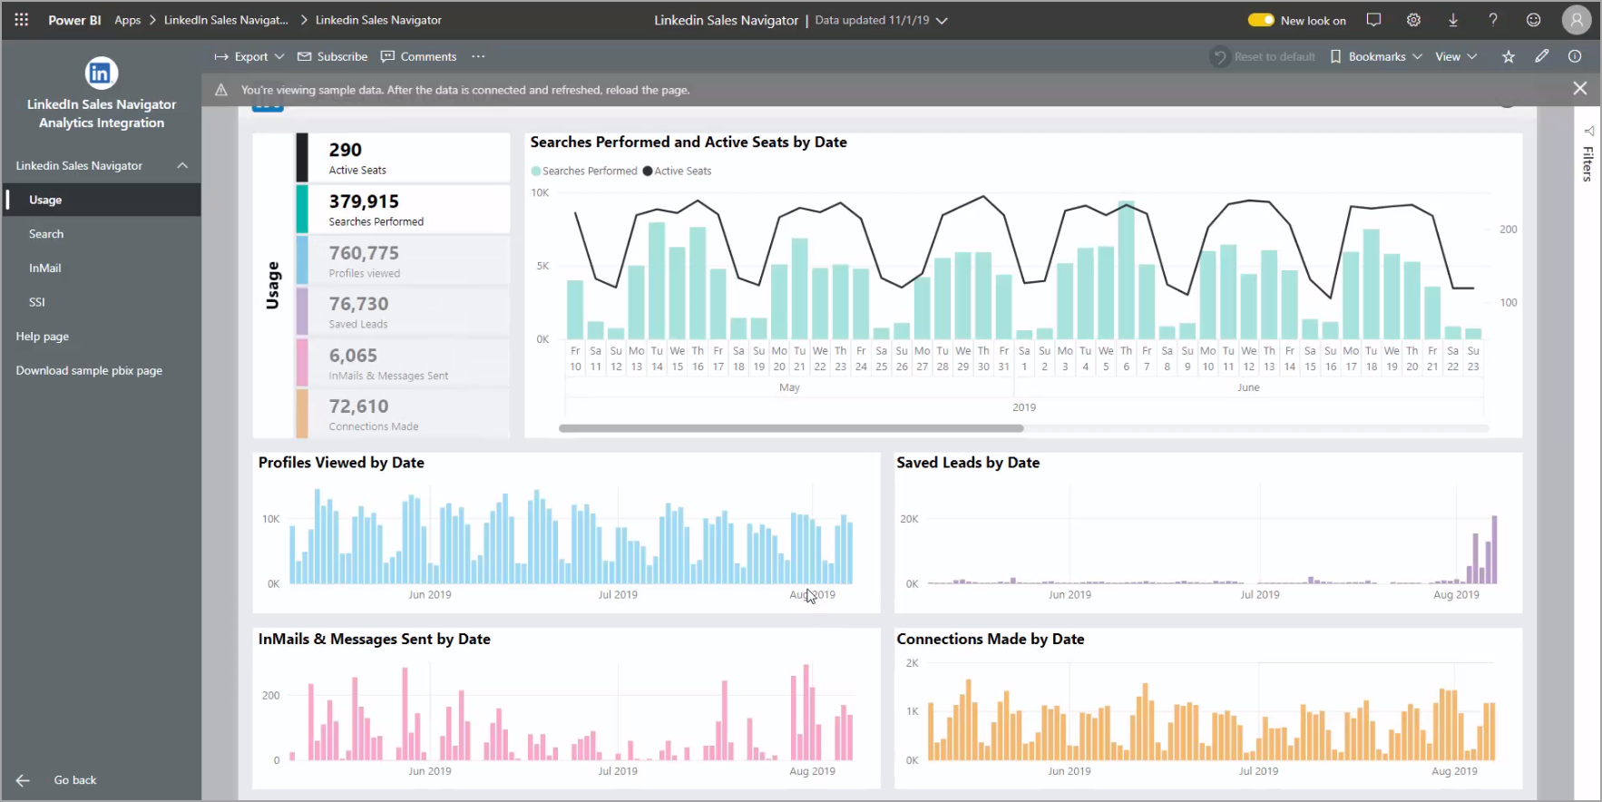Click the download arrow icon in the top bar

[1453, 20]
